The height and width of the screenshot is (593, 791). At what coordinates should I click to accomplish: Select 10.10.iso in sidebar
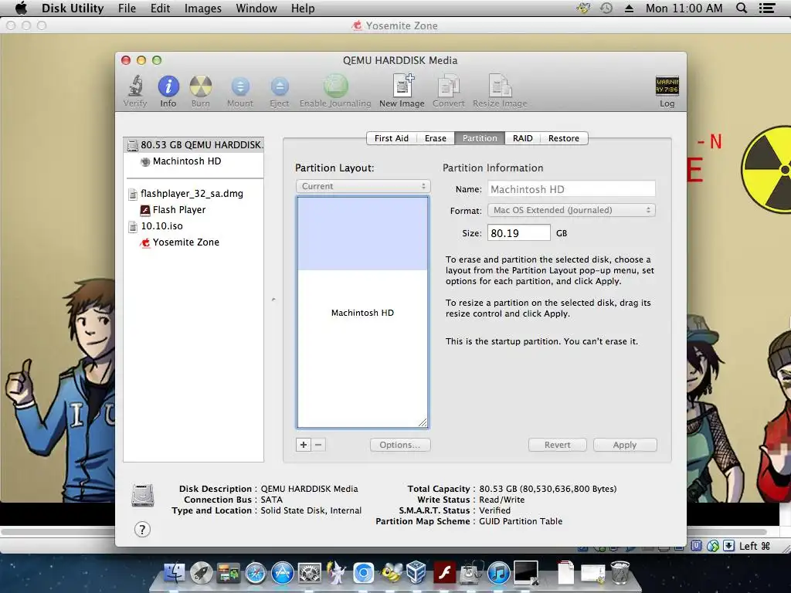click(x=194, y=226)
